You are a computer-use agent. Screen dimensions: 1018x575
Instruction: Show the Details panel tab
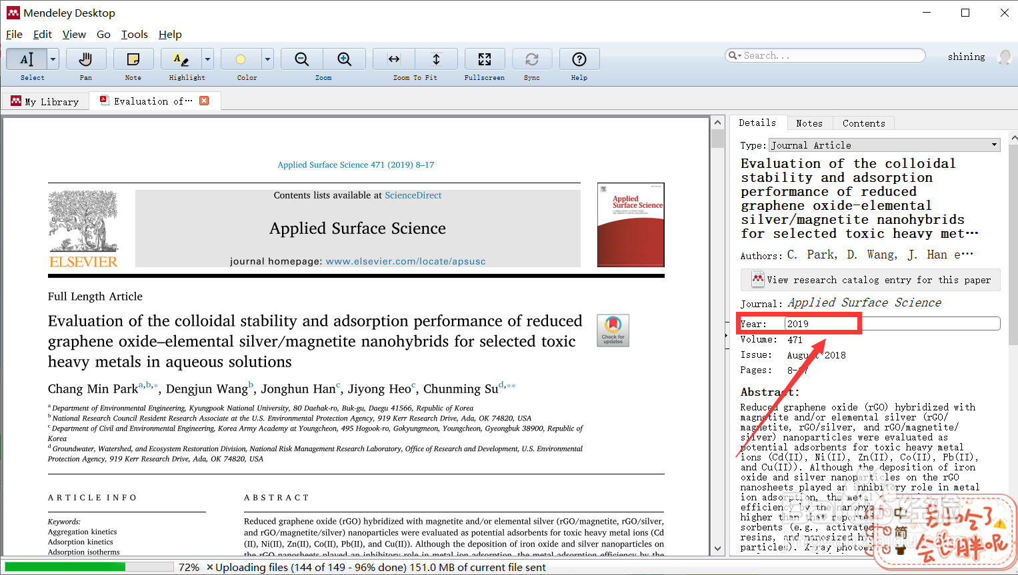click(x=757, y=123)
